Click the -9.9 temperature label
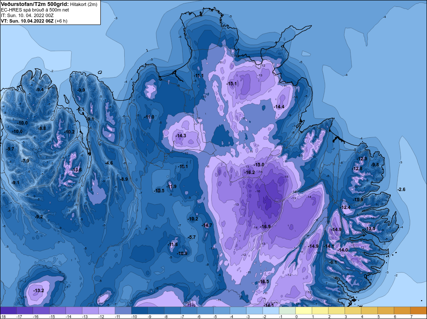Image resolution: width=427 pixels, height=319 pixels. 81,90
